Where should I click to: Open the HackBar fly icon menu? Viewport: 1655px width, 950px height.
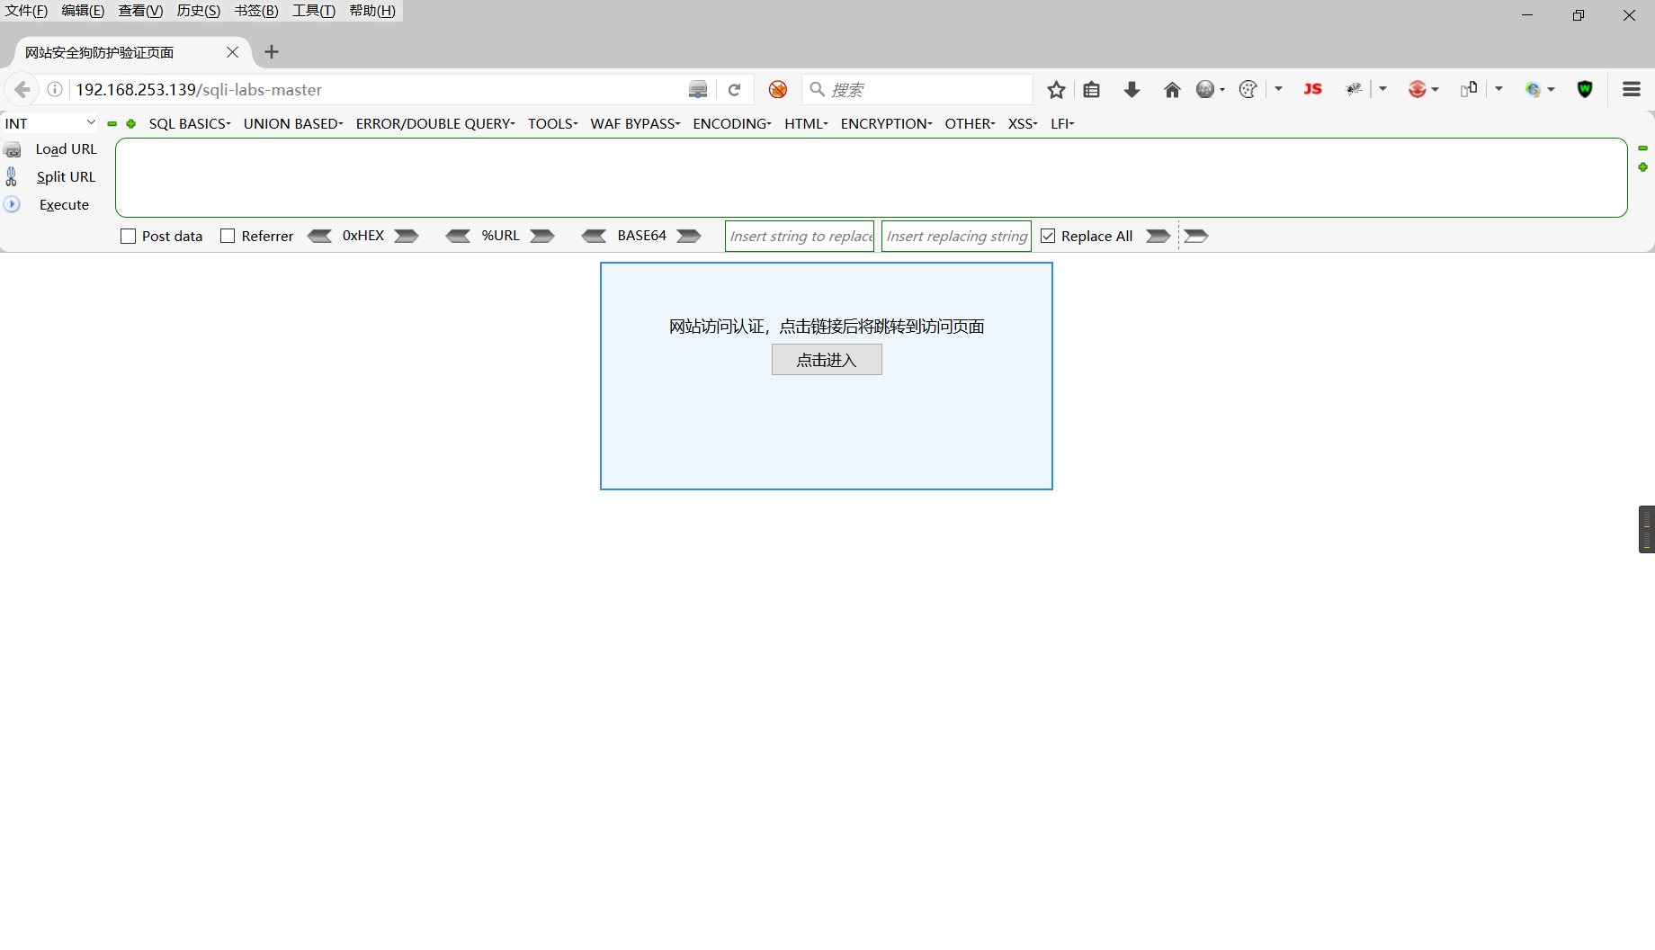point(1353,89)
